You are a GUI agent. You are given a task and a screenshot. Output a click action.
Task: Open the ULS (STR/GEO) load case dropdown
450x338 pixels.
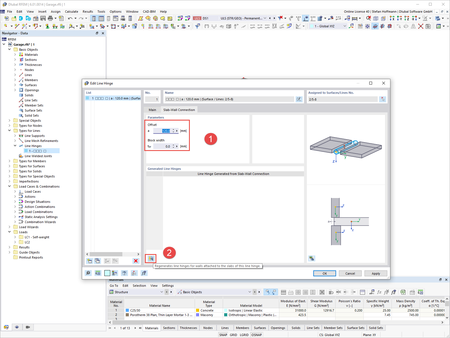point(265,18)
